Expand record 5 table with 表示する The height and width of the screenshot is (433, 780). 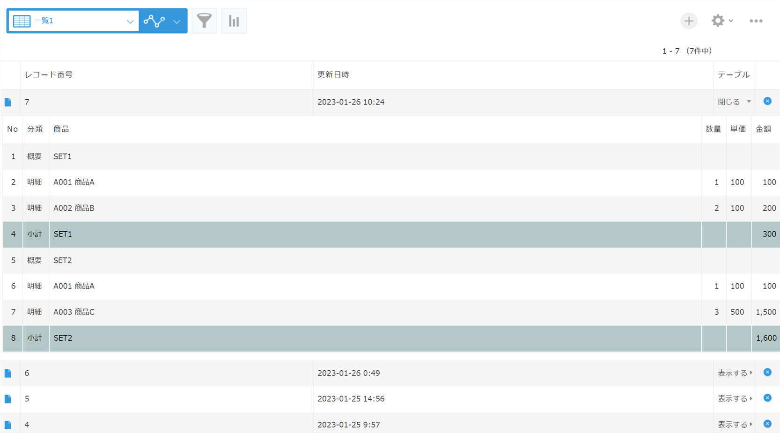pos(735,398)
